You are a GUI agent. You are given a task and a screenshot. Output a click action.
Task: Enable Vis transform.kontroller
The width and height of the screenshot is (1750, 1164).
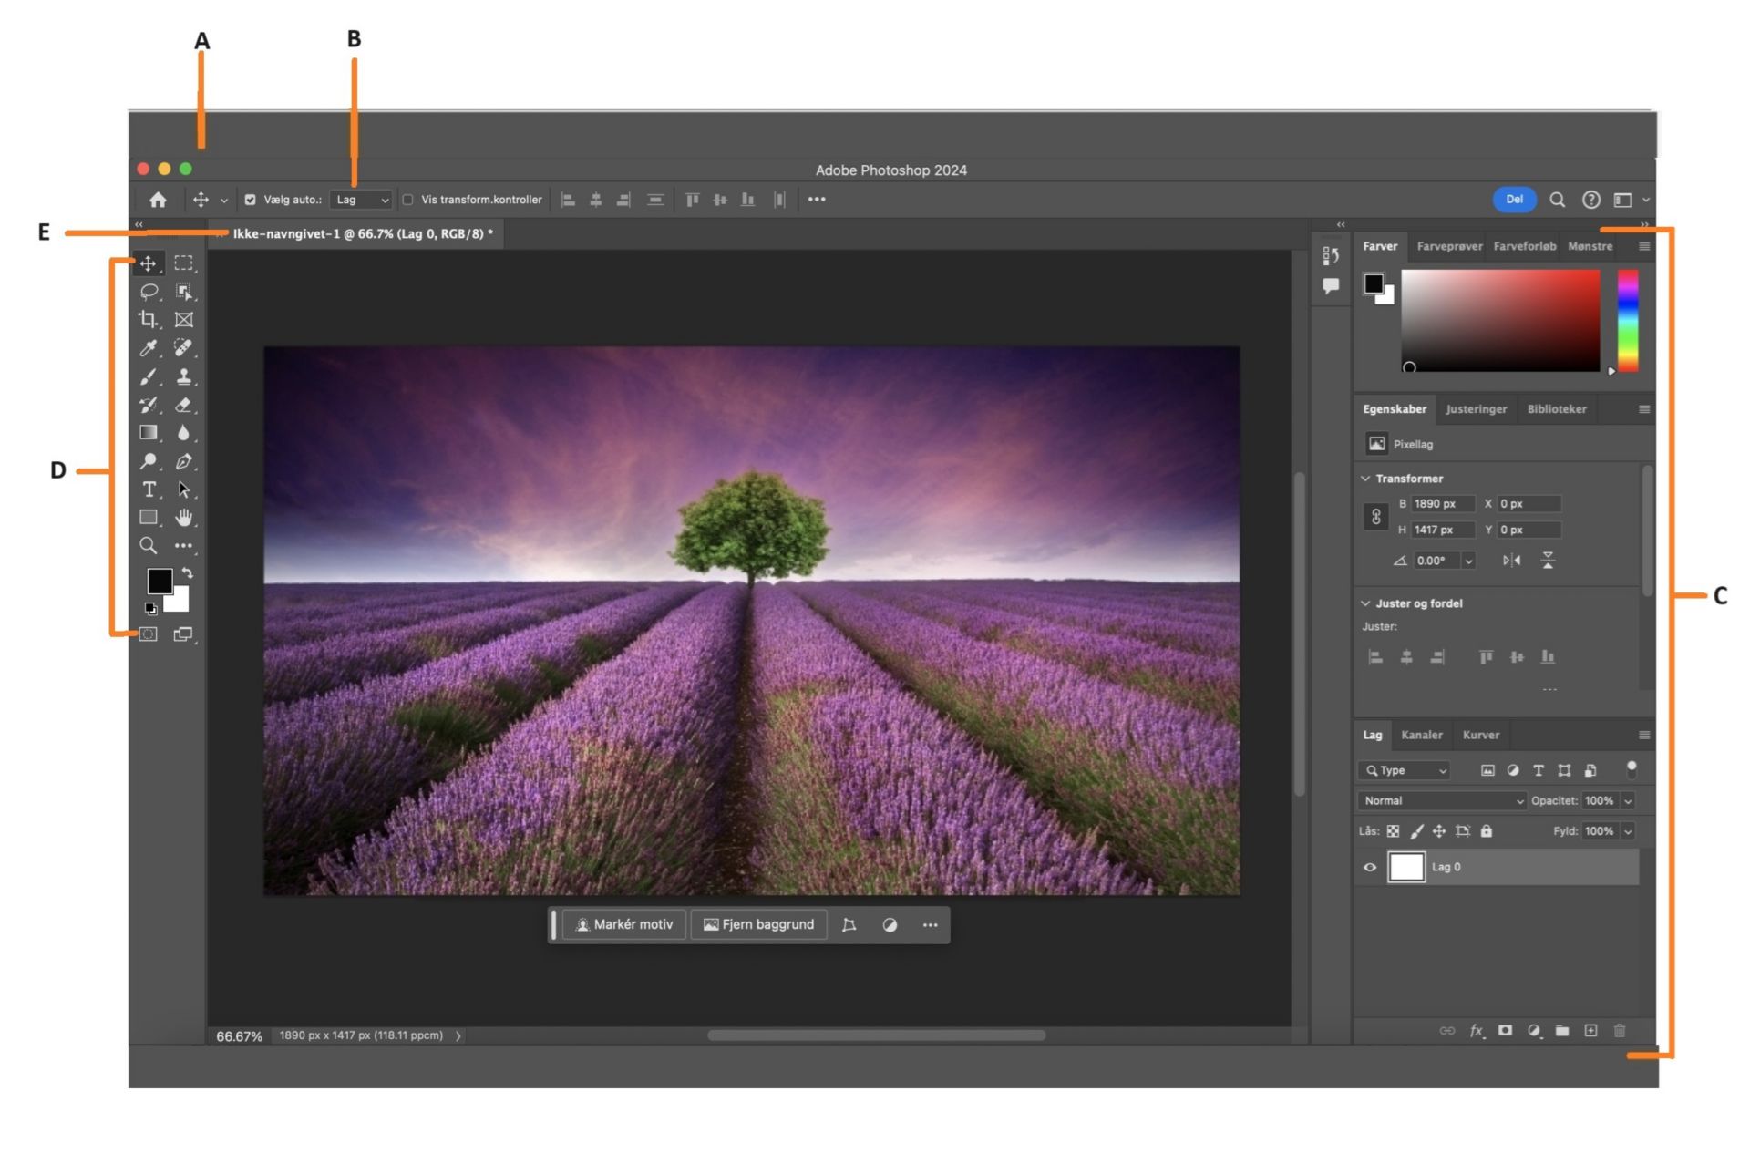point(409,199)
